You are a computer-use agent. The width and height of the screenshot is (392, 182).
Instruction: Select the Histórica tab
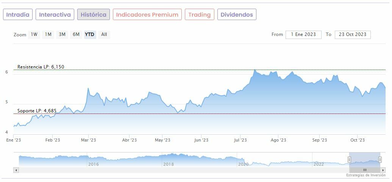point(94,15)
